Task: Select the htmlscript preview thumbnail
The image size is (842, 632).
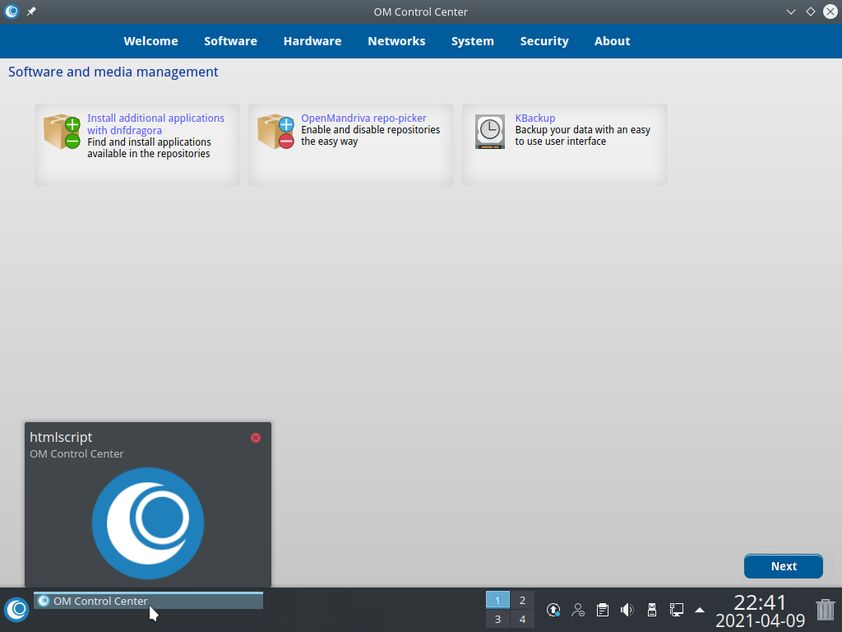Action: tap(148, 523)
